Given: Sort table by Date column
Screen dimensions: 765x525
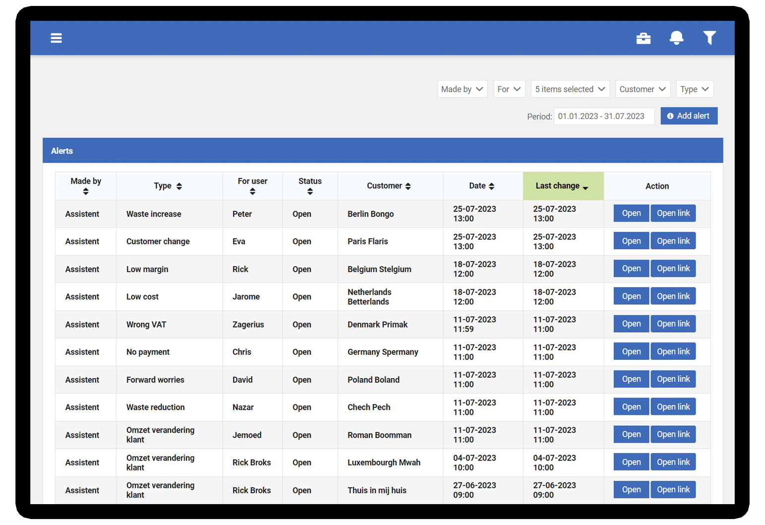Looking at the screenshot, I should point(491,186).
